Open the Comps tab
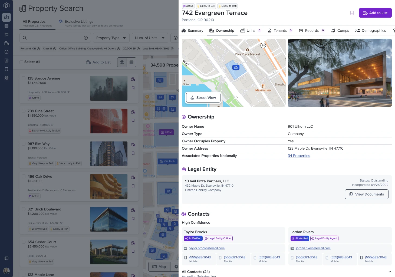 [340, 31]
